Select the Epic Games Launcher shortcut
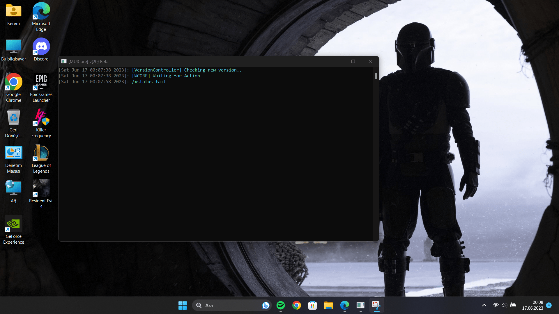The width and height of the screenshot is (559, 314). tap(41, 88)
